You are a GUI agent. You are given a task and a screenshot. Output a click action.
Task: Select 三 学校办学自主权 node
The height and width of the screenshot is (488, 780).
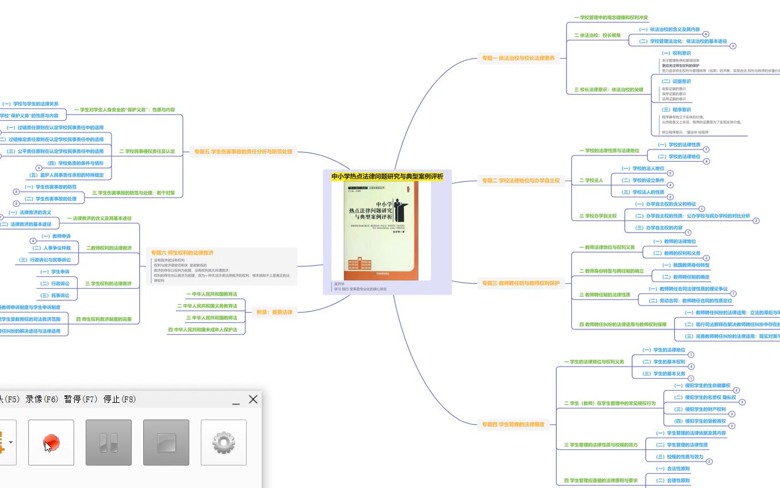pos(598,216)
